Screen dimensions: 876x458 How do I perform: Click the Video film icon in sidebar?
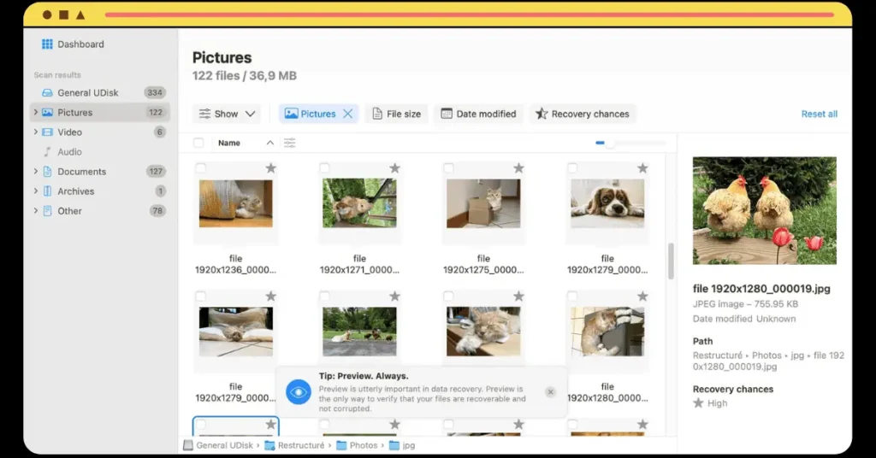pyautogui.click(x=48, y=132)
